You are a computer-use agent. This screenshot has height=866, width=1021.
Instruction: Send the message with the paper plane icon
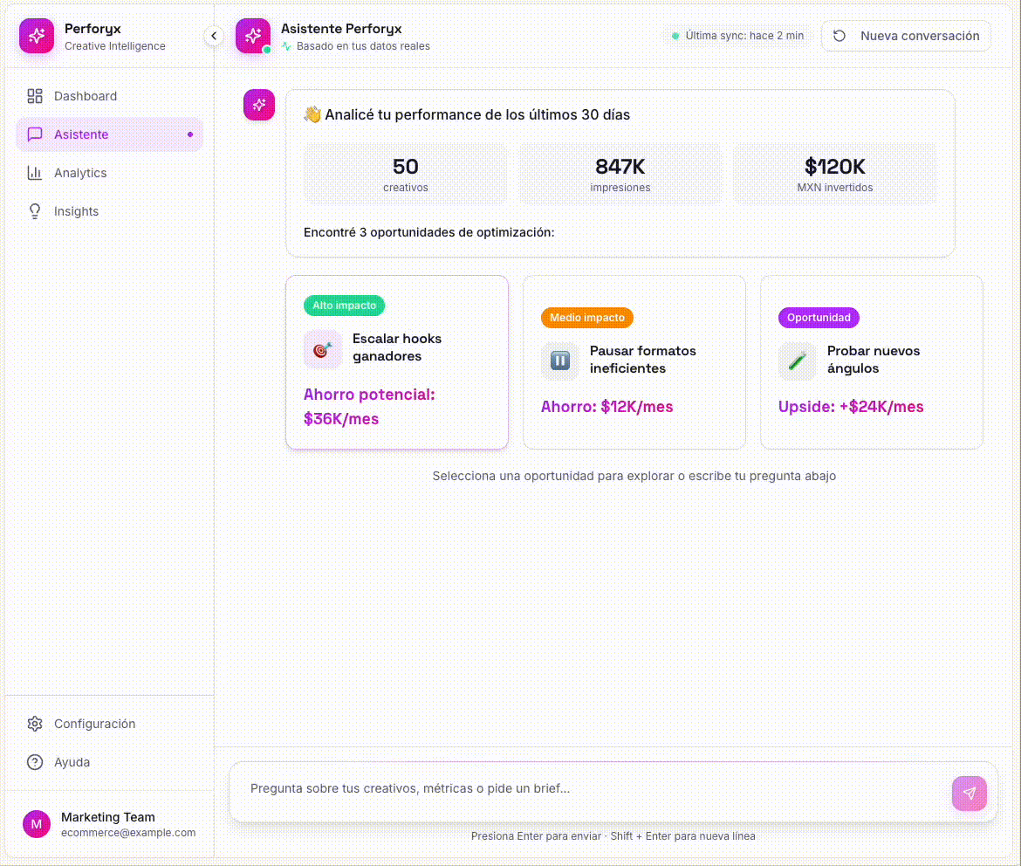click(970, 794)
